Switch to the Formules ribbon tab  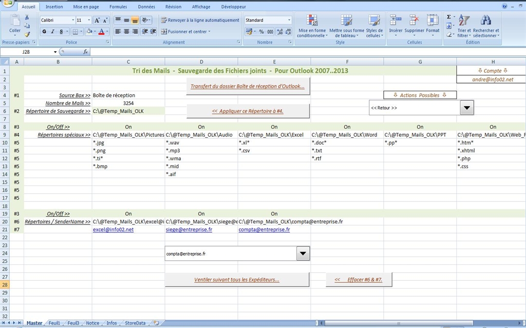[x=118, y=7]
